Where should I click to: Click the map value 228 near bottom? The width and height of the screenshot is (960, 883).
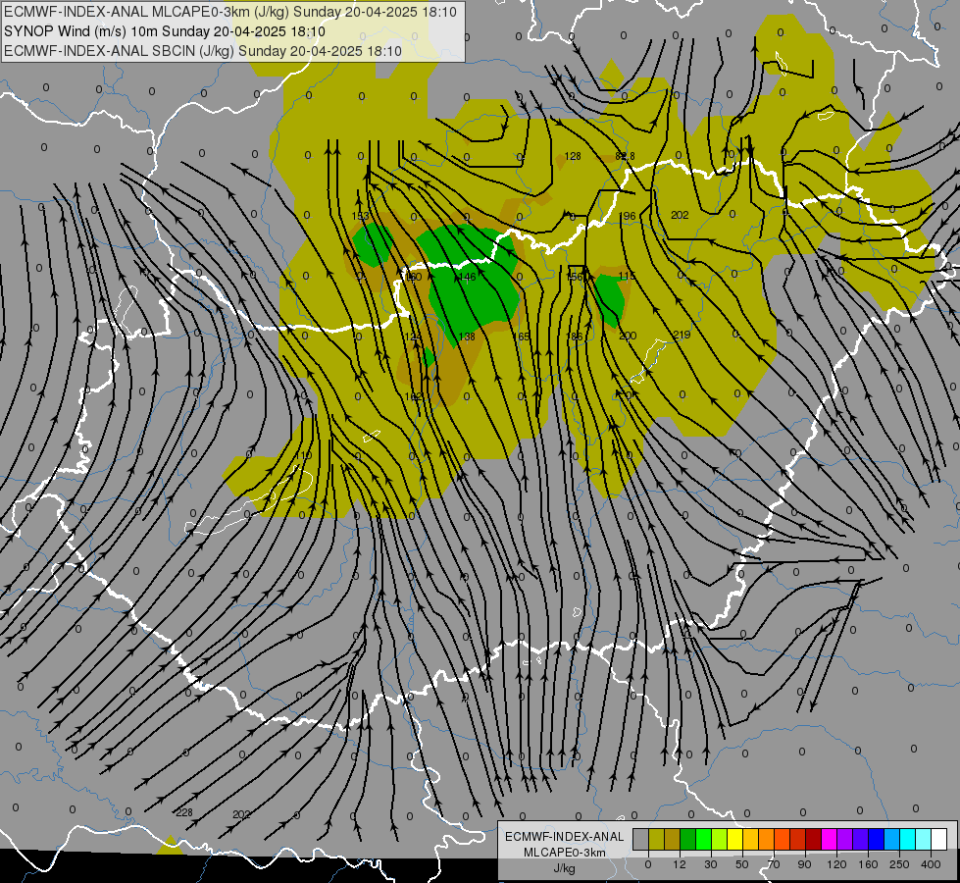[183, 812]
